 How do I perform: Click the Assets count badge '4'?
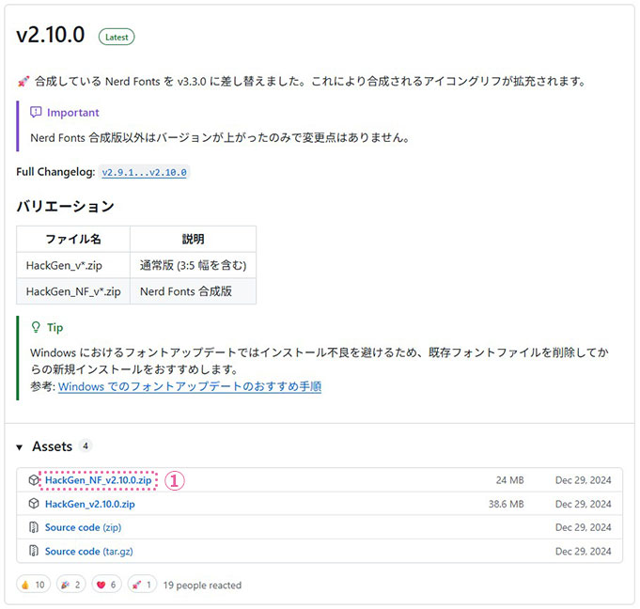click(86, 446)
